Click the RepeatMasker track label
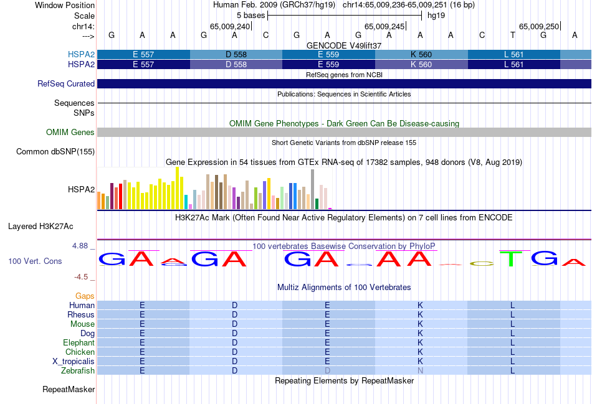Image resolution: width=592 pixels, height=404 pixels. coord(69,389)
